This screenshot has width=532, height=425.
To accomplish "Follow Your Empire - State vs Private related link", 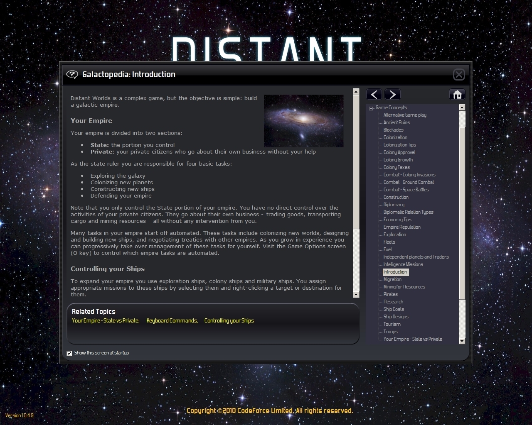I will tap(105, 321).
